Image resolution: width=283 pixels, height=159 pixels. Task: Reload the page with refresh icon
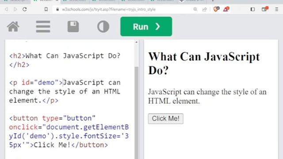pyautogui.click(x=25, y=9)
